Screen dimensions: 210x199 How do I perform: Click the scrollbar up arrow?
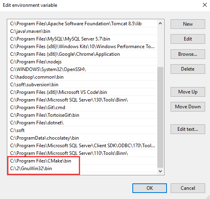tap(160, 24)
